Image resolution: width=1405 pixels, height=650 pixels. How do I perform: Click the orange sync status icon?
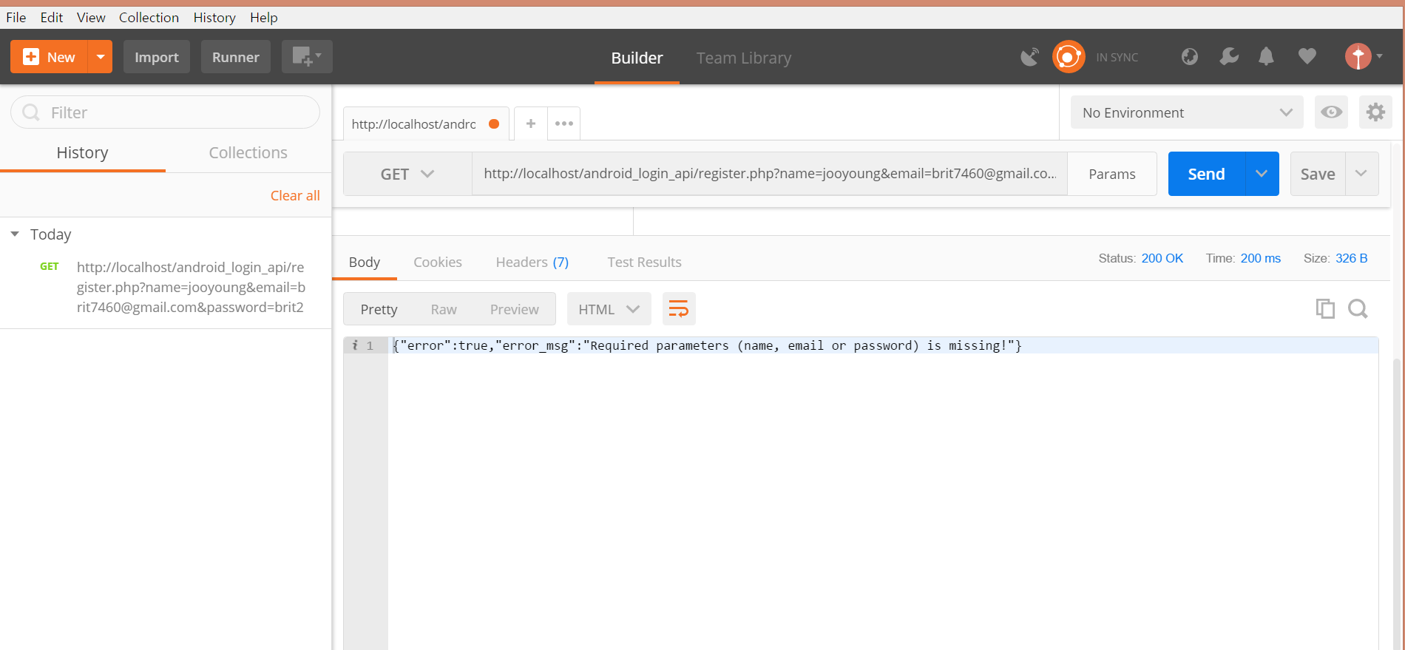click(x=1069, y=57)
